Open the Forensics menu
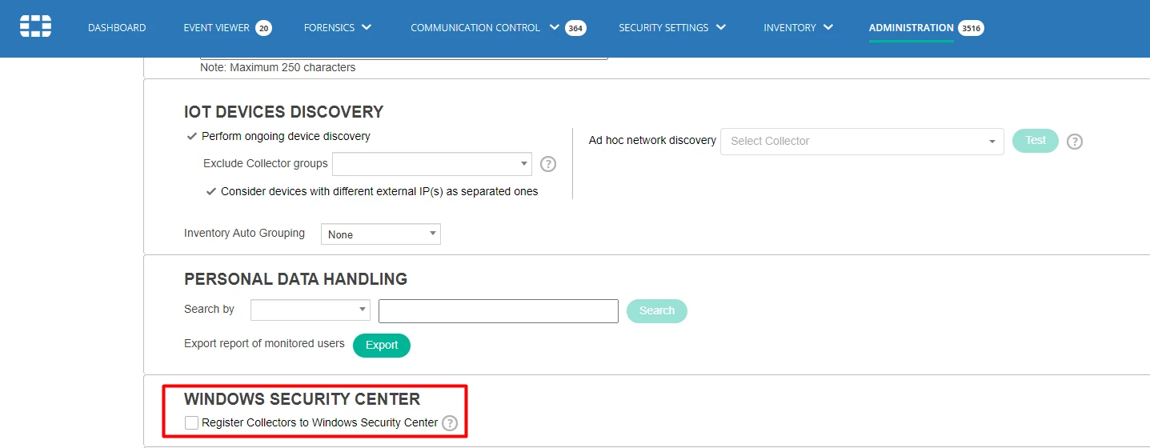This screenshot has height=448, width=1150. (x=329, y=28)
